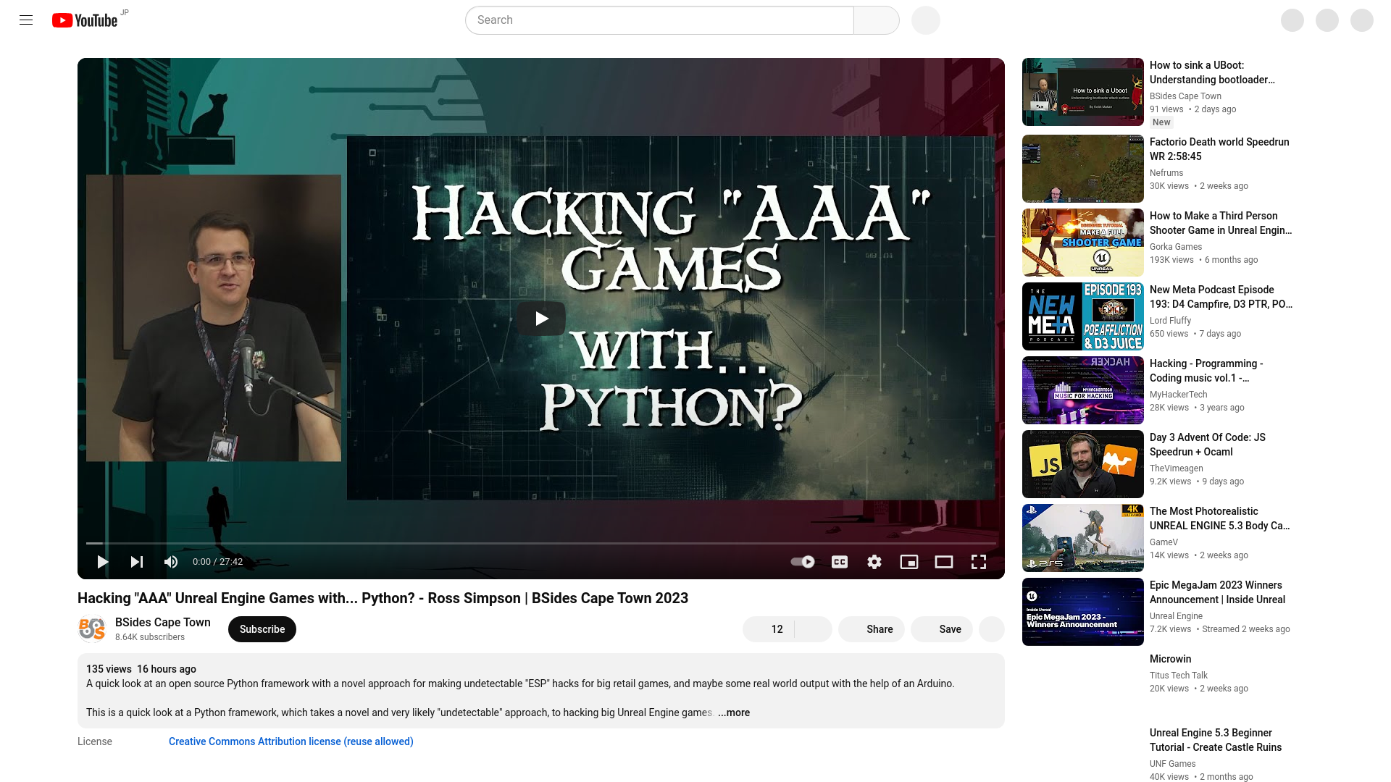Open Day 3 Advent Of Code title

1208,445
